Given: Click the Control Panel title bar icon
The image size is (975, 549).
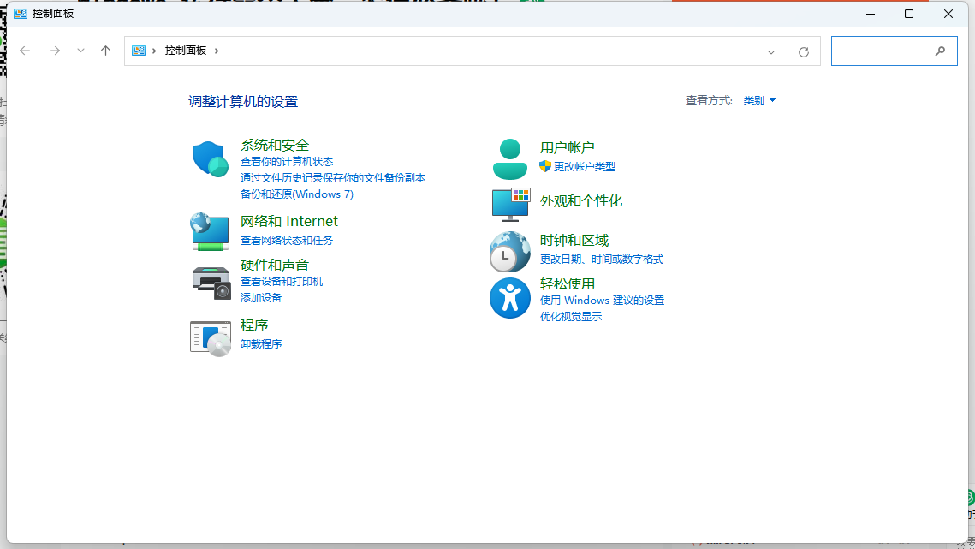Looking at the screenshot, I should [x=21, y=14].
